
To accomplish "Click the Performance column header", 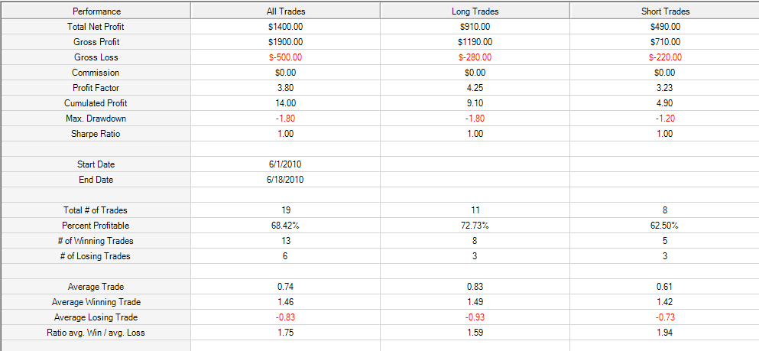I will (x=96, y=11).
